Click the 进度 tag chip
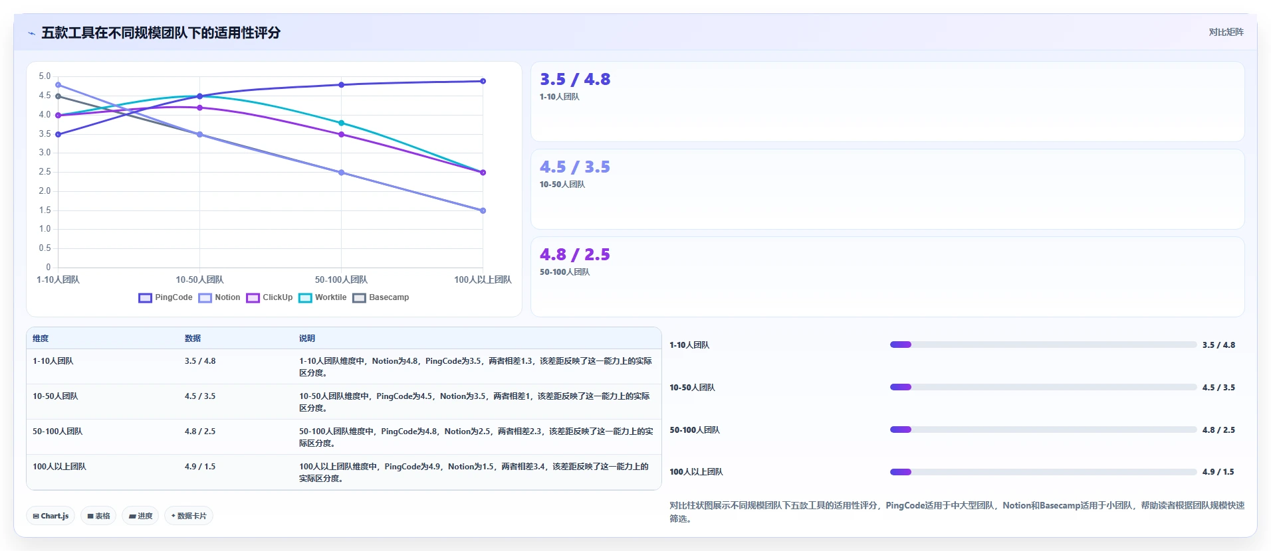Viewport: 1271px width, 551px height. (140, 516)
